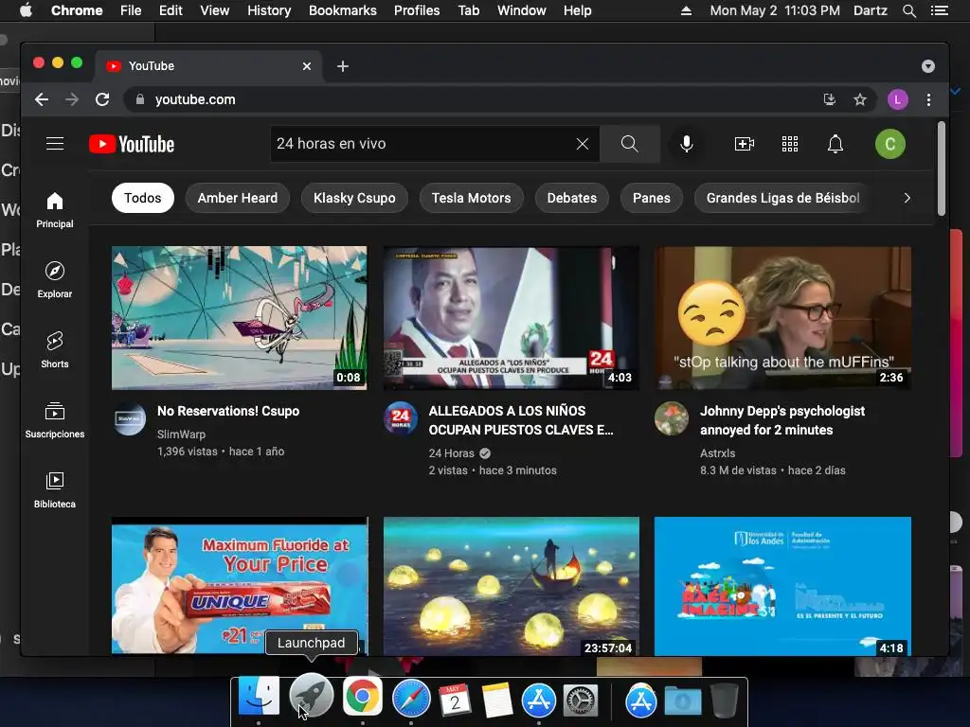Go forward with the Chrome forward arrow
Screen dimensions: 970x727
[x=72, y=99]
